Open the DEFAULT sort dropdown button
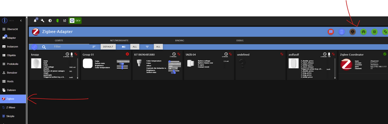Image resolution: width=388 pixels, height=124 pixels. point(108,47)
